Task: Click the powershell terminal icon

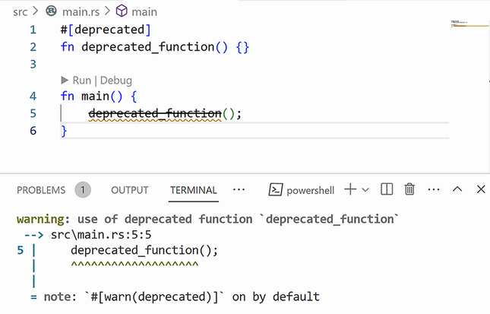Action: 277,189
